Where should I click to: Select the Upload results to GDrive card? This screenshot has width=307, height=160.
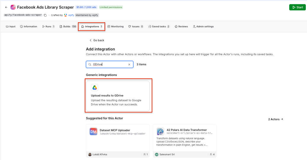pyautogui.click(x=118, y=96)
